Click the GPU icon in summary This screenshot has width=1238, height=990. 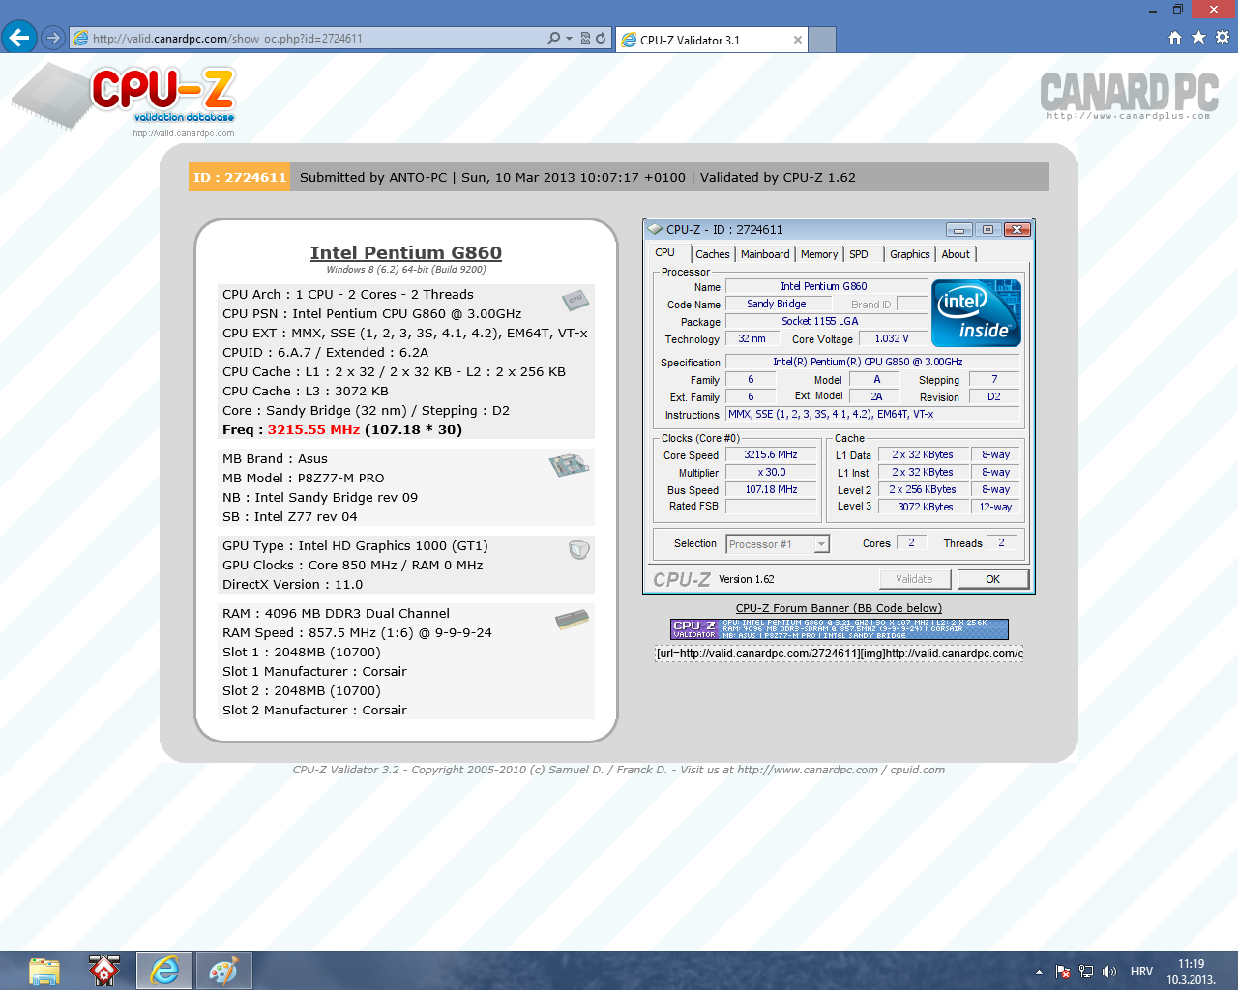[579, 550]
